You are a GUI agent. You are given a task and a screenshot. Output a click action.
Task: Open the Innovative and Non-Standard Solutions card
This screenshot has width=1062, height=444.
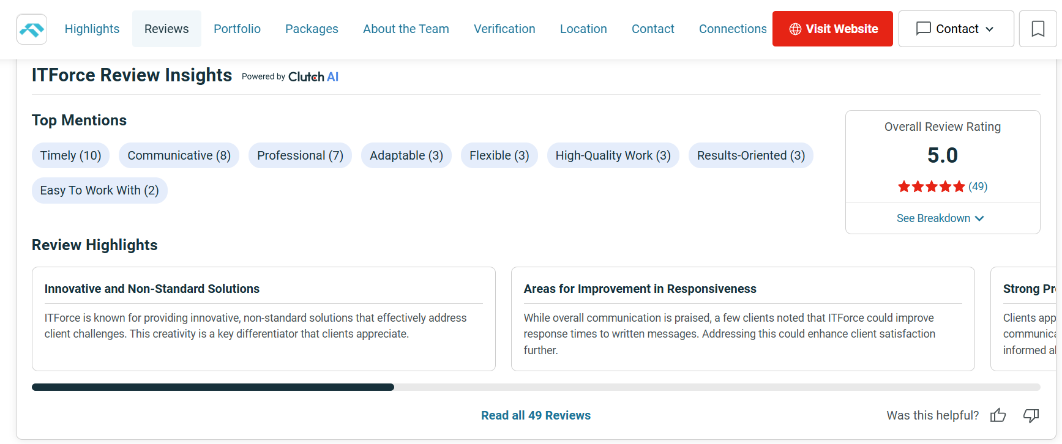click(263, 319)
